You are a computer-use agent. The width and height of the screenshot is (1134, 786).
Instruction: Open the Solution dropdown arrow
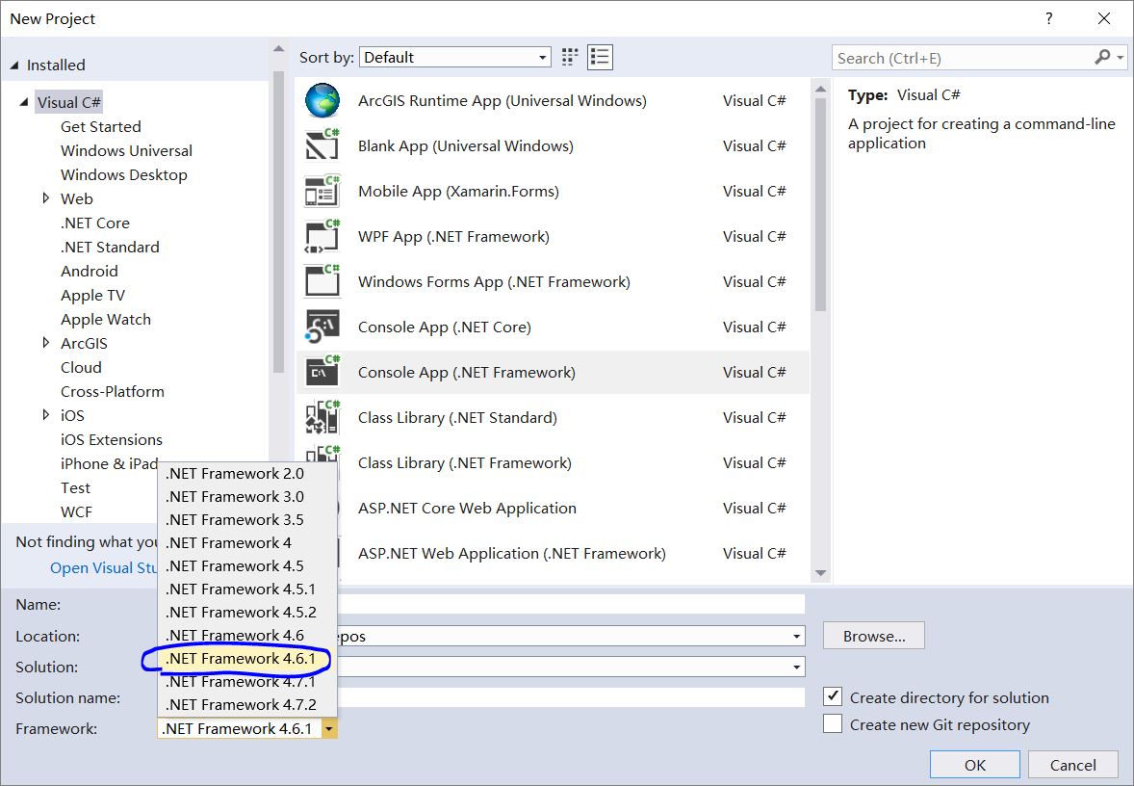796,667
